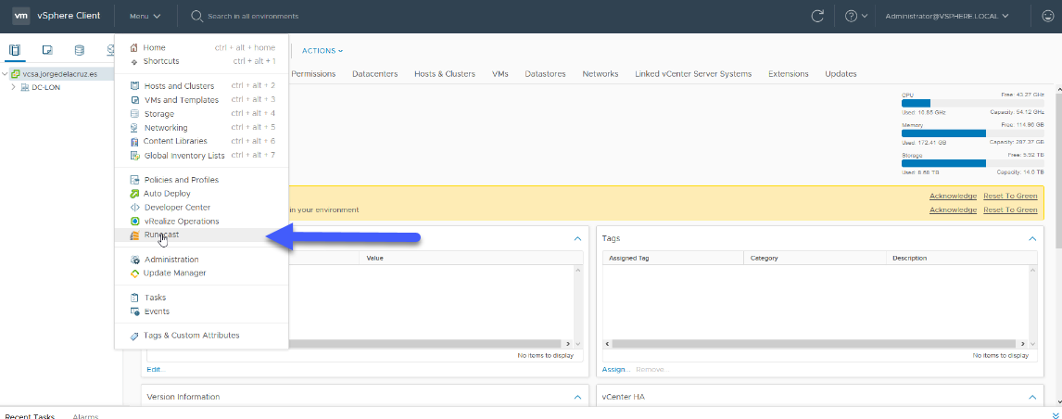
Task: Select Hosts and Clusters navigator icon
Action: pos(15,50)
